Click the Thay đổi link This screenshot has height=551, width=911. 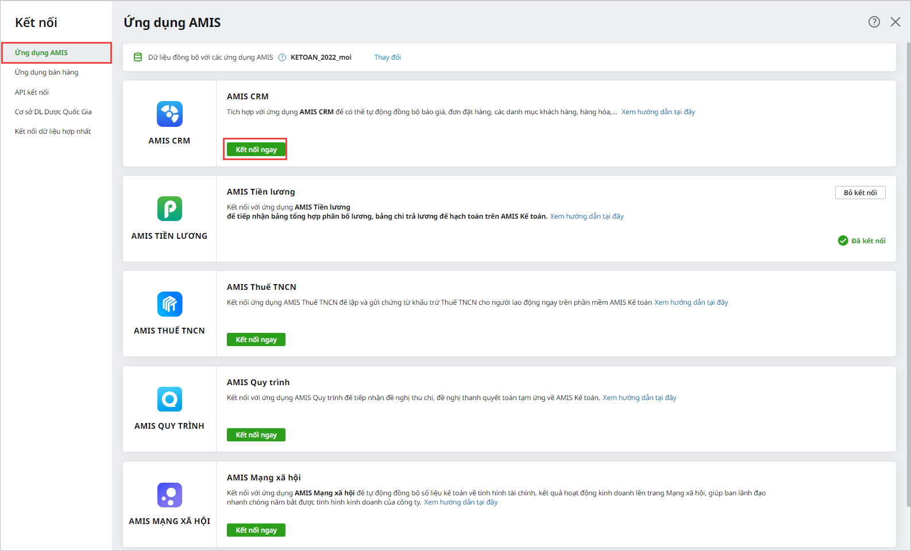tap(388, 57)
